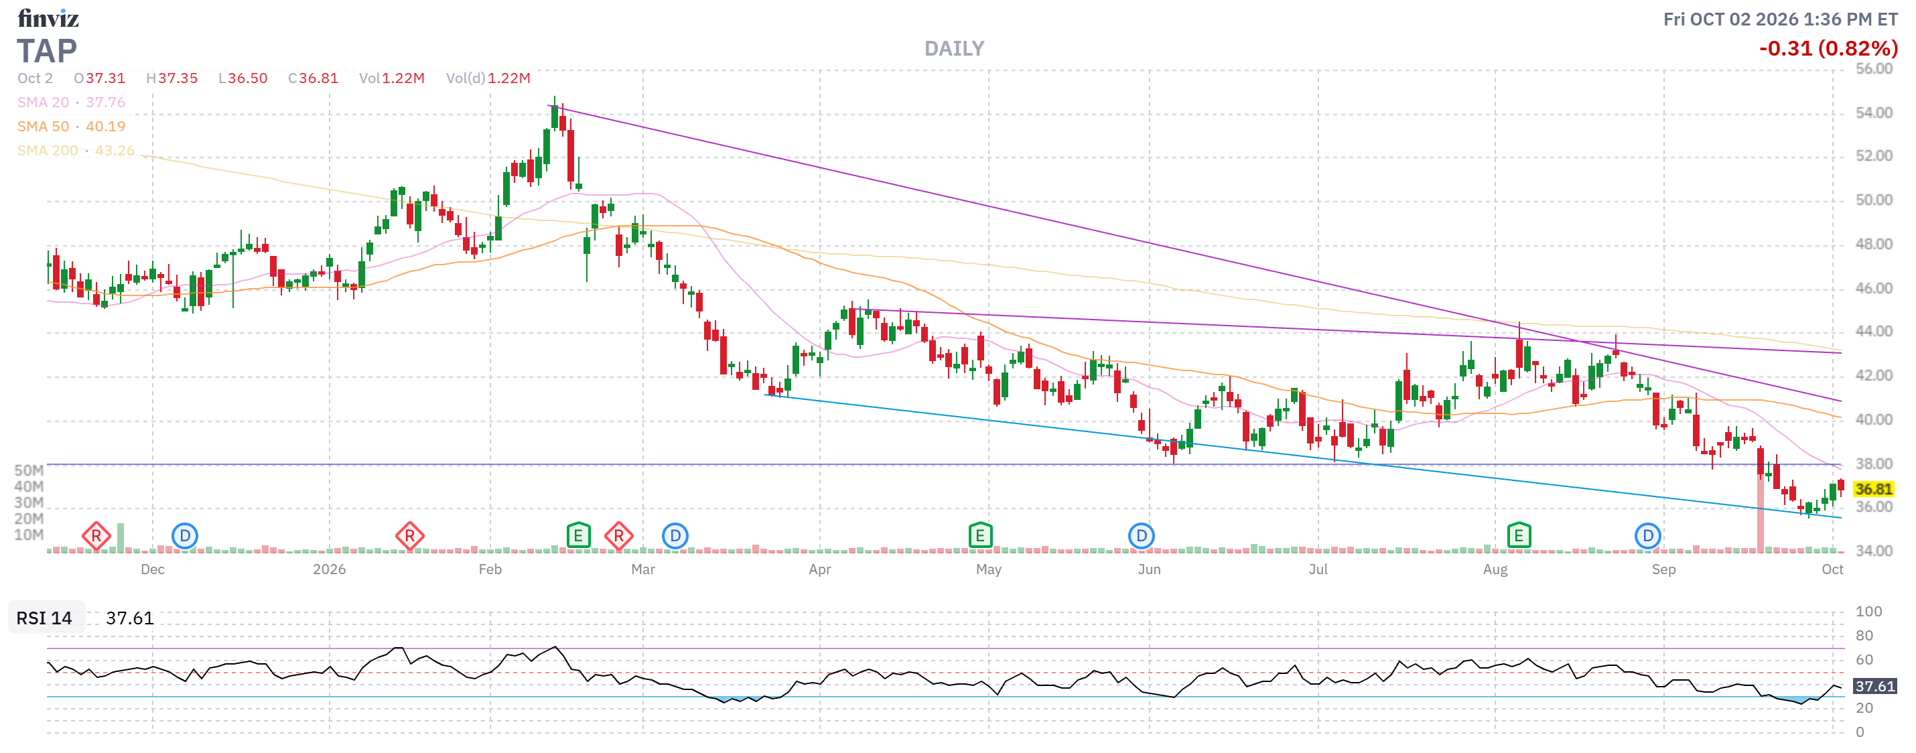Click the Oct label on time axis
This screenshot has height=753, width=1916.
point(1832,569)
